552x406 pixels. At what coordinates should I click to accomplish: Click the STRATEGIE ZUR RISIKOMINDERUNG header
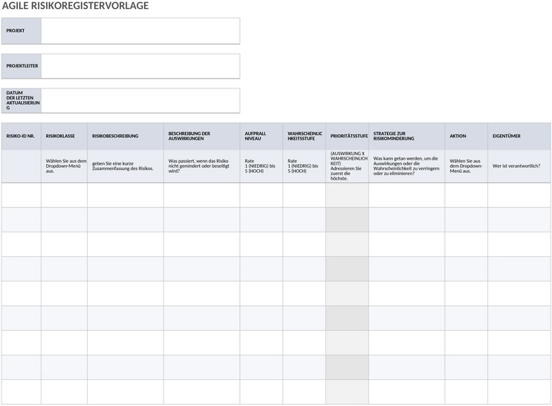(406, 136)
